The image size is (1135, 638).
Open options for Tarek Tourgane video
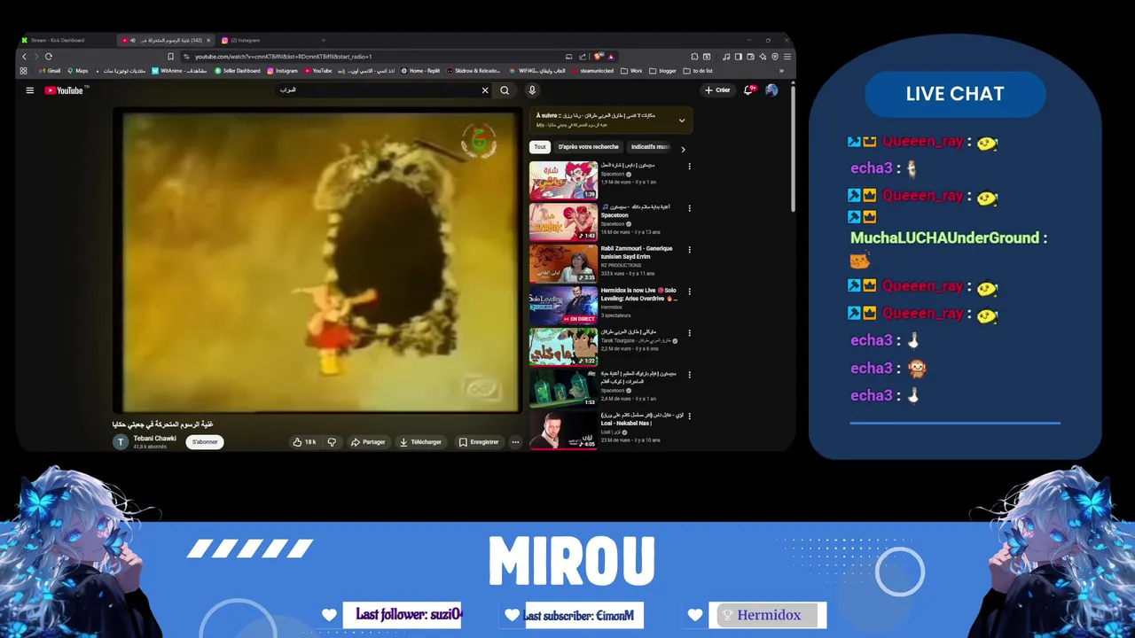[x=689, y=333]
